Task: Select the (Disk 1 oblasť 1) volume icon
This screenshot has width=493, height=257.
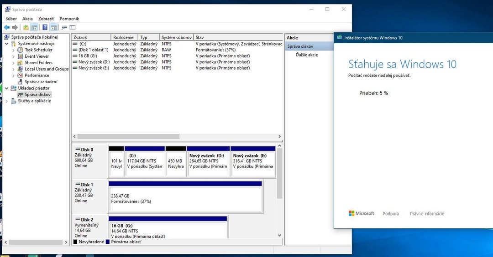Action: (x=75, y=50)
